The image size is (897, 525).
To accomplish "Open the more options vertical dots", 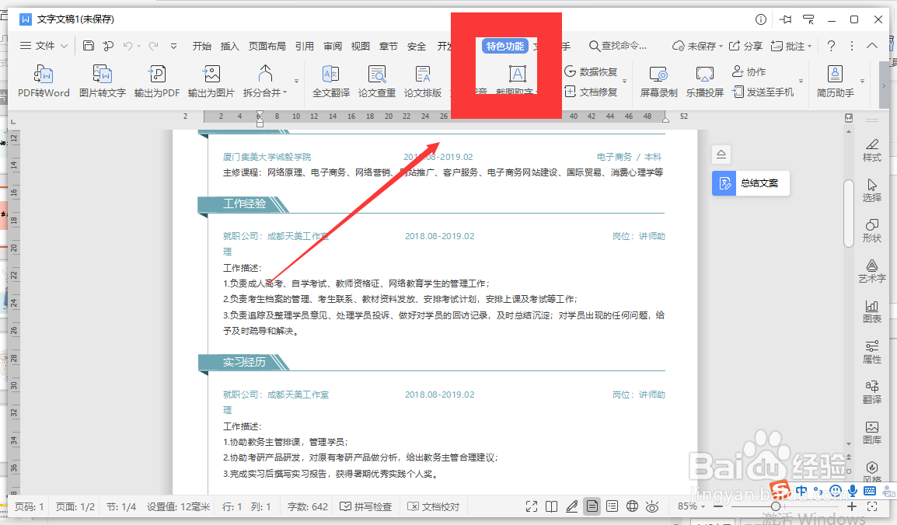I will pos(852,46).
